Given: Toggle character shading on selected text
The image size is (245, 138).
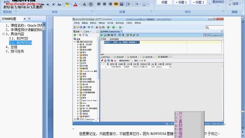Looking at the screenshot, I should (84, 4).
